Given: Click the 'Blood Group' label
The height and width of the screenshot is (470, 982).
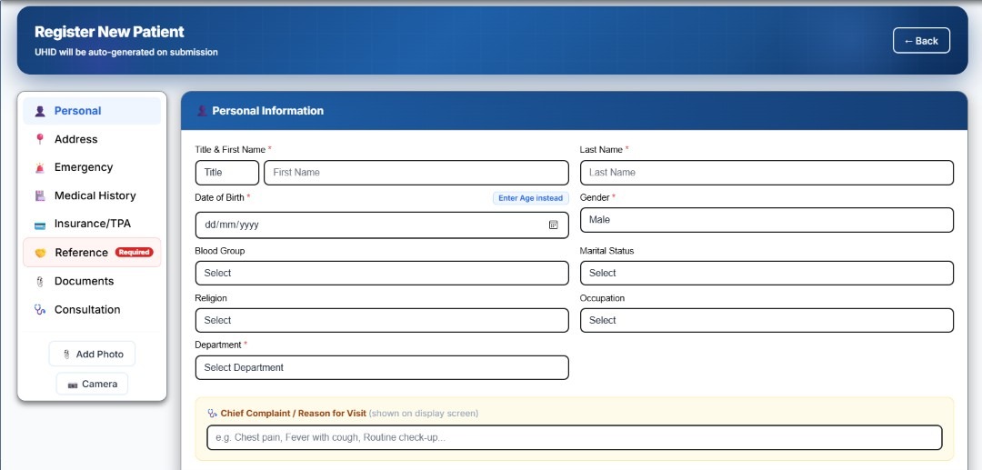Looking at the screenshot, I should pos(220,251).
